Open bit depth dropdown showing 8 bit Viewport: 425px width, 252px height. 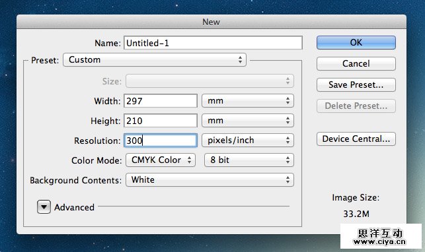point(249,160)
